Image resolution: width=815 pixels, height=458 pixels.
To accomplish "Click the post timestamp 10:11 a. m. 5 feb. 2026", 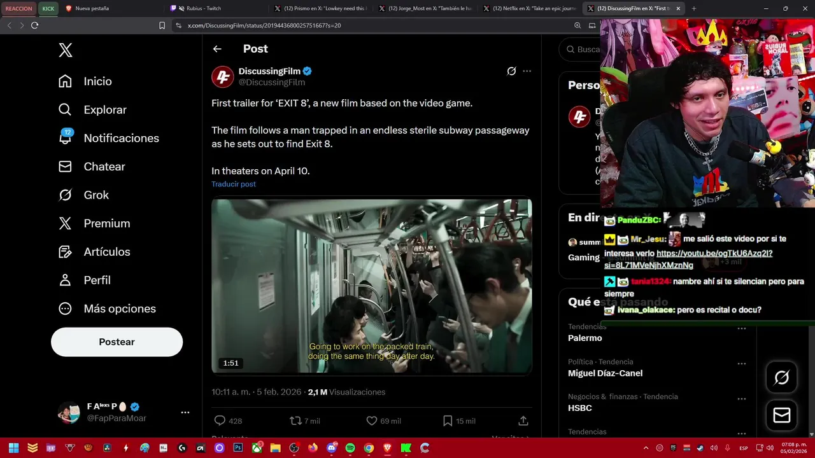I will tap(256, 392).
